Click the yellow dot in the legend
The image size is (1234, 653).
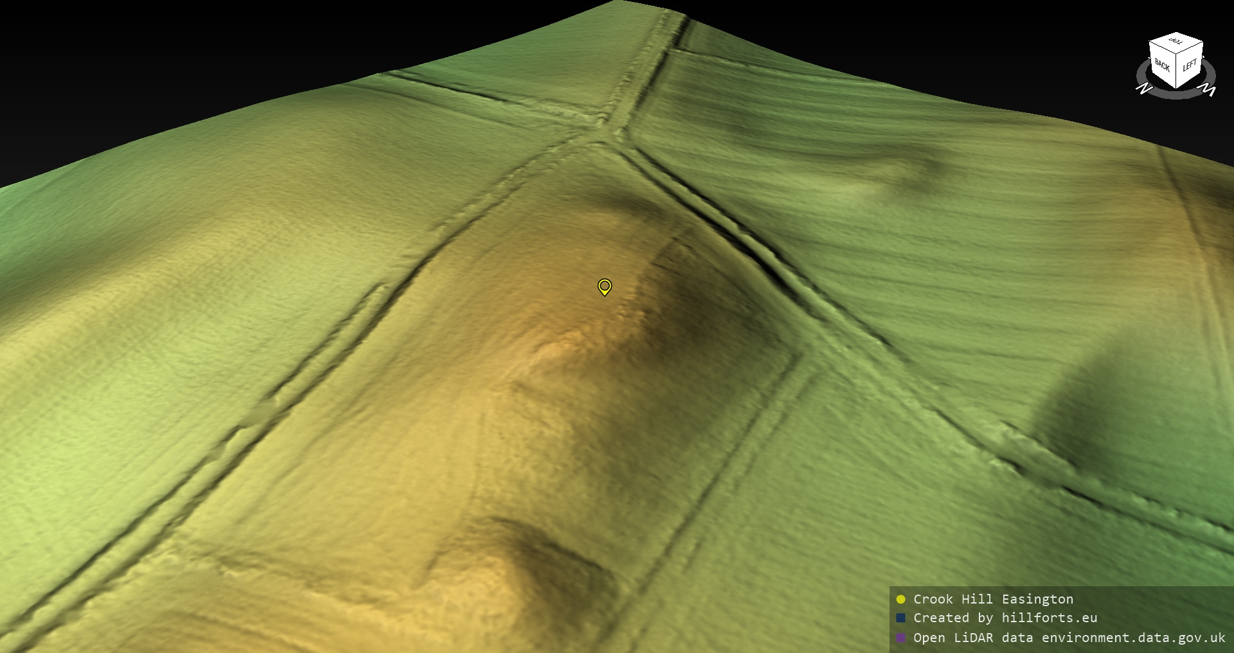[900, 599]
